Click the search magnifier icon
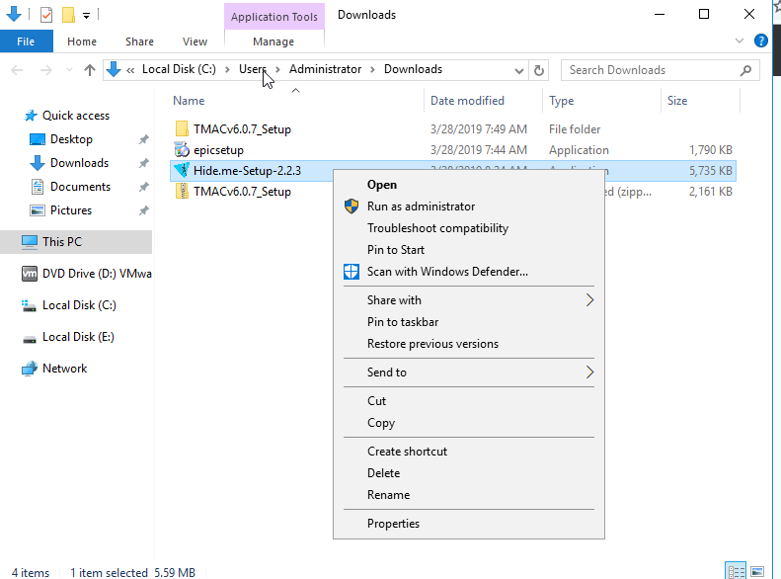This screenshot has height=579, width=781. pos(745,70)
